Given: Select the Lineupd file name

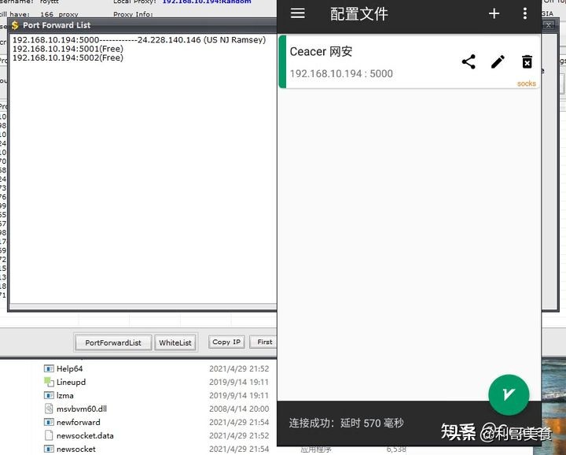Looking at the screenshot, I should pos(71,382).
